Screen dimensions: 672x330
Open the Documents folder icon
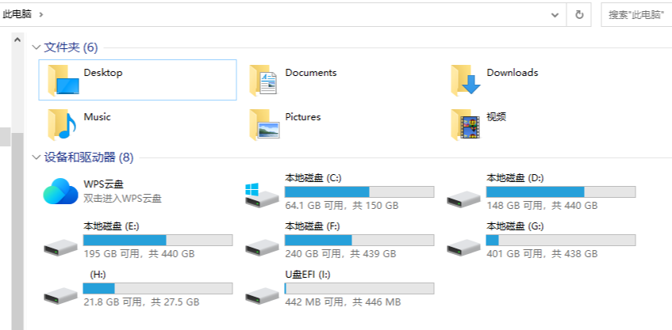263,79
